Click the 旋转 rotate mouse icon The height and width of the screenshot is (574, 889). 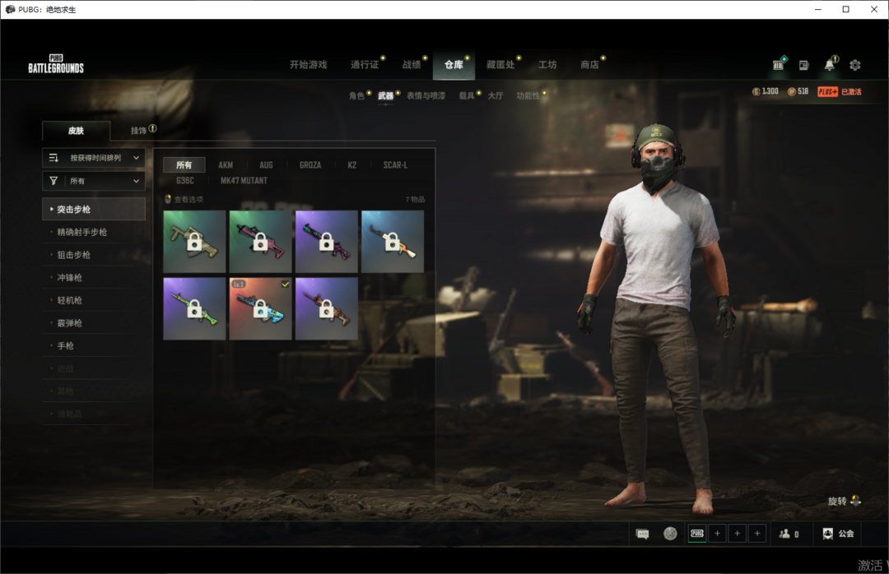tap(856, 501)
